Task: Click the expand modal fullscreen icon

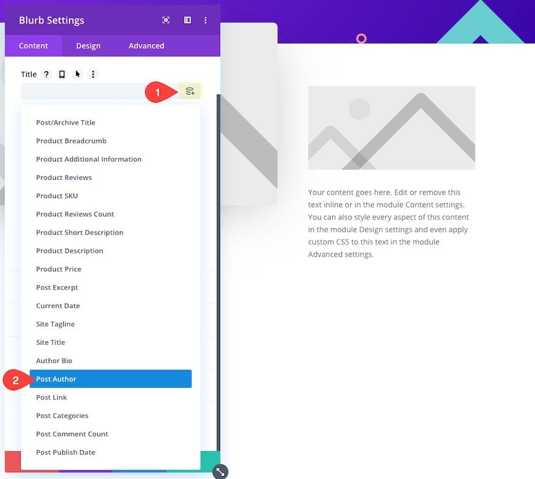Action: coord(166,20)
